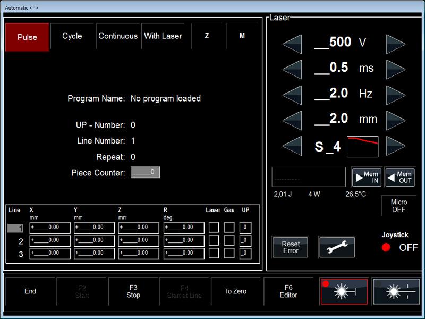Toggle Laser checkbox for line 3
The image size is (425, 319).
point(214,254)
